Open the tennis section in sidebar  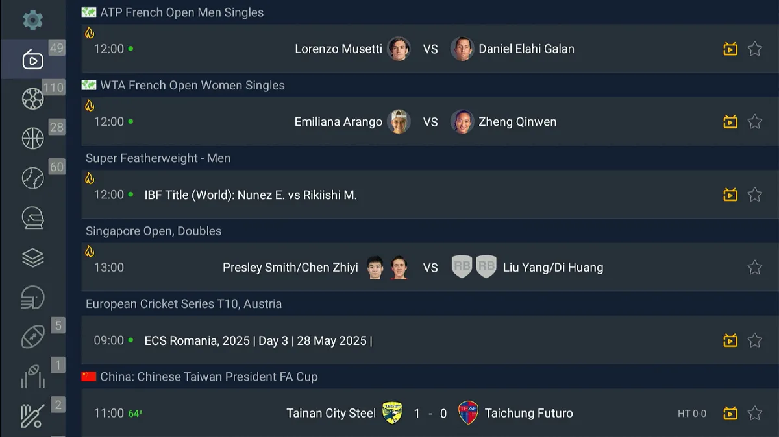[x=32, y=178]
